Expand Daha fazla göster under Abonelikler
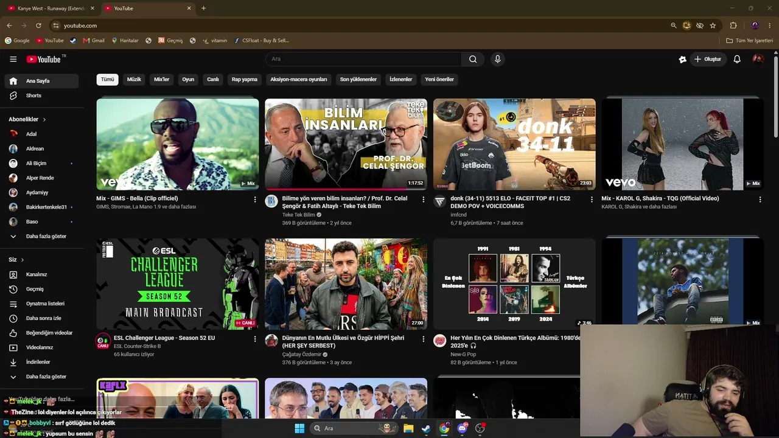The width and height of the screenshot is (779, 438). [42, 237]
